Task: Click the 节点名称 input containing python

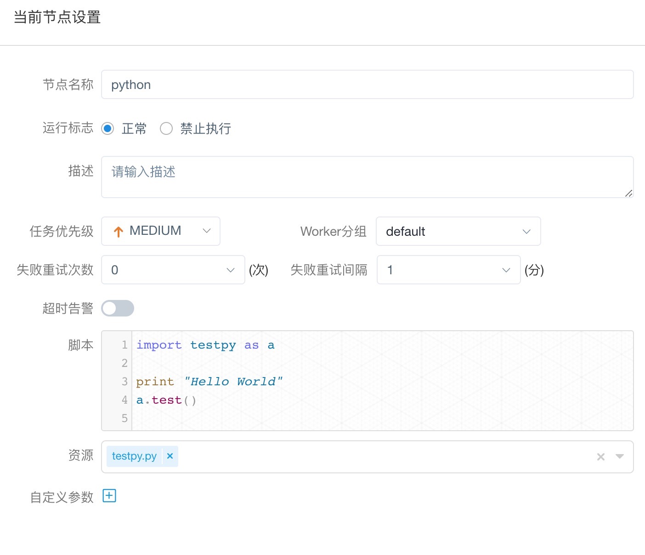Action: [367, 85]
